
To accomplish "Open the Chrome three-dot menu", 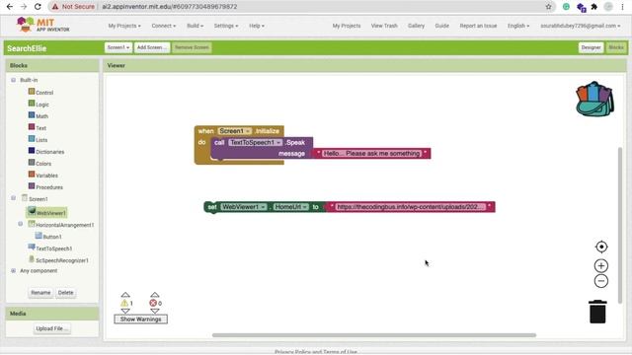I will click(622, 7).
